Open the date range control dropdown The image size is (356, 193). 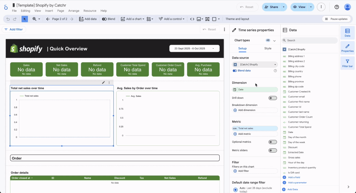point(195,48)
